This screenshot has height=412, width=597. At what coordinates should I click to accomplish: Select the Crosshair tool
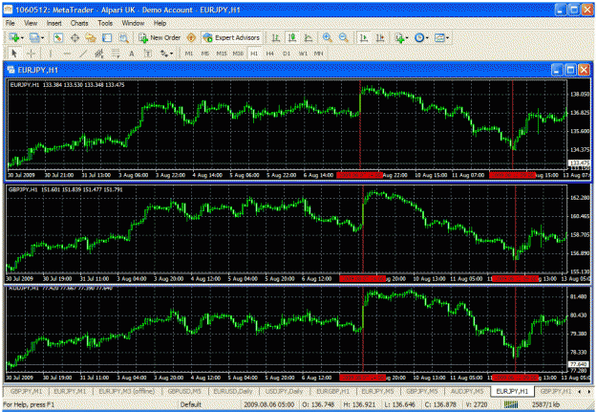tap(32, 54)
